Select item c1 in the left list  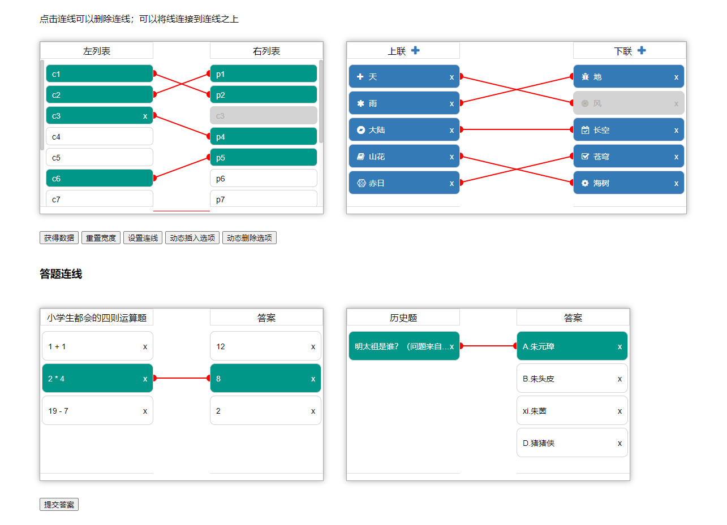coord(100,74)
